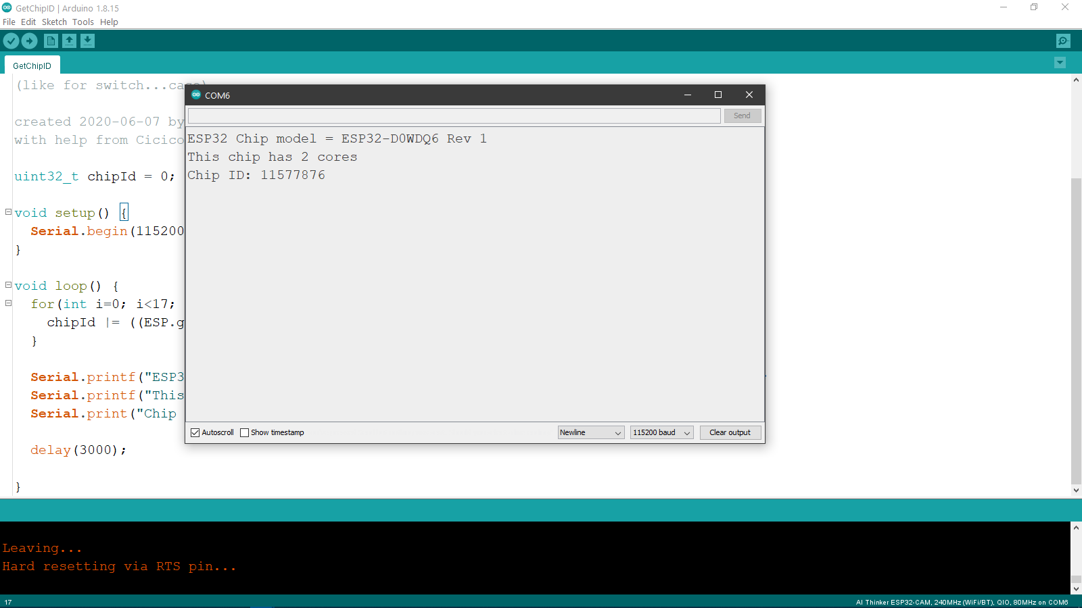
Task: Minimize the COM6 serial monitor window
Action: coord(688,95)
